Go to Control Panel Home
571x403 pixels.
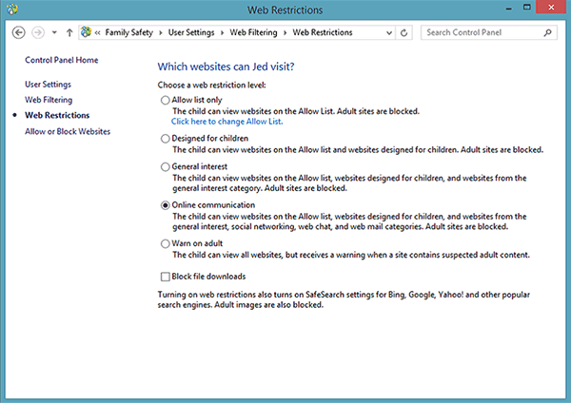(62, 61)
